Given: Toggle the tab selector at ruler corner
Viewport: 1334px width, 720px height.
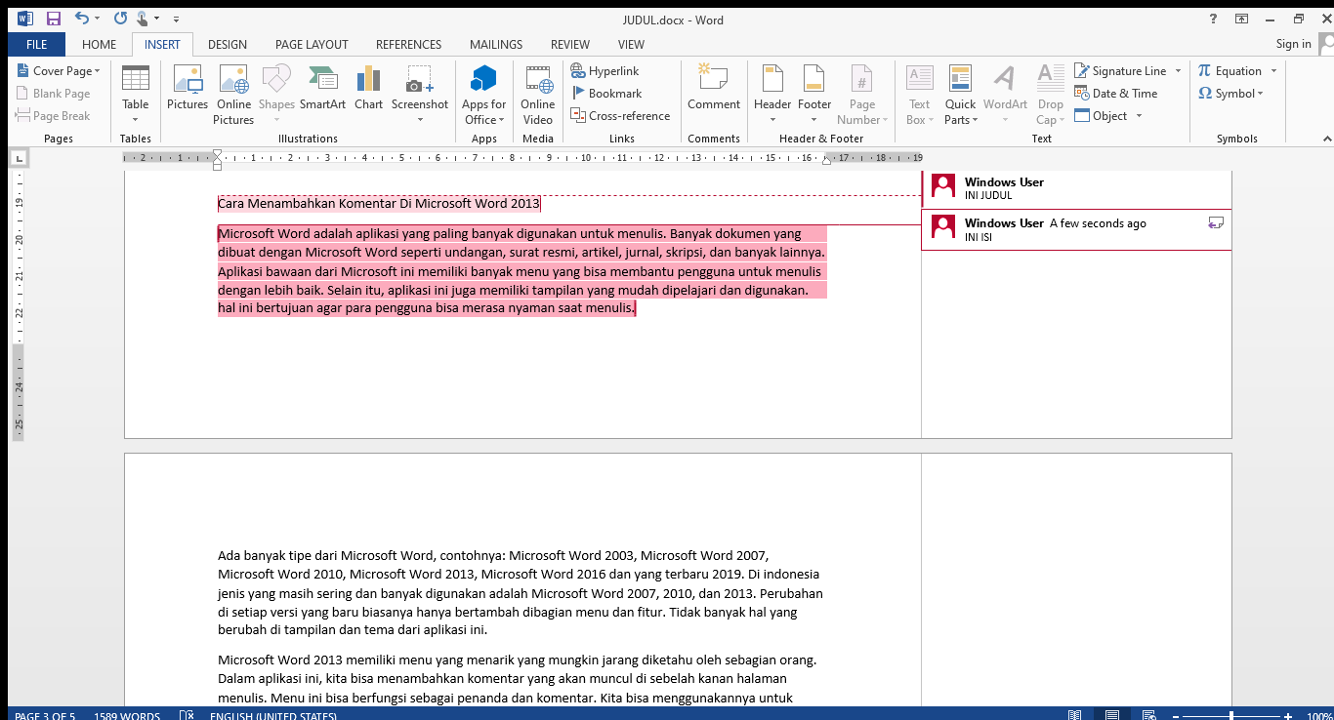Looking at the screenshot, I should coord(19,157).
